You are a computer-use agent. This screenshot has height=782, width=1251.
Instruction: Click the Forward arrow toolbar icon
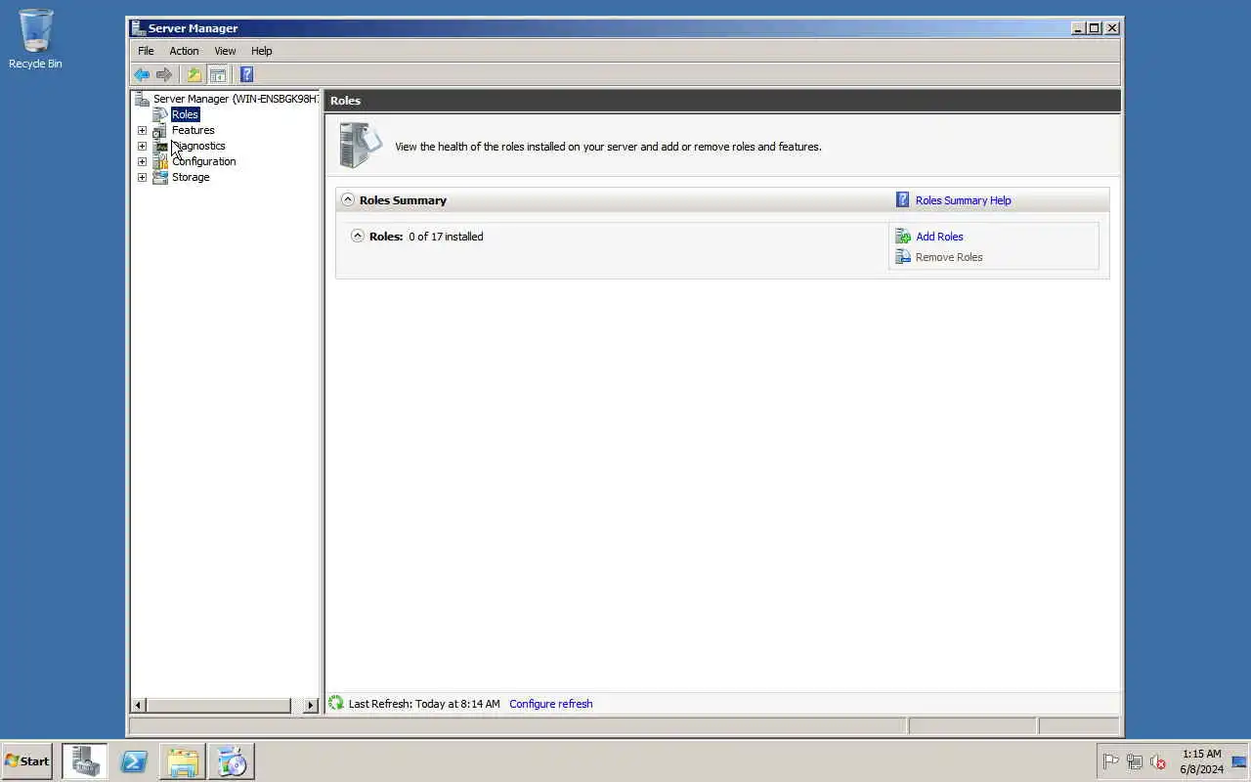click(x=164, y=74)
